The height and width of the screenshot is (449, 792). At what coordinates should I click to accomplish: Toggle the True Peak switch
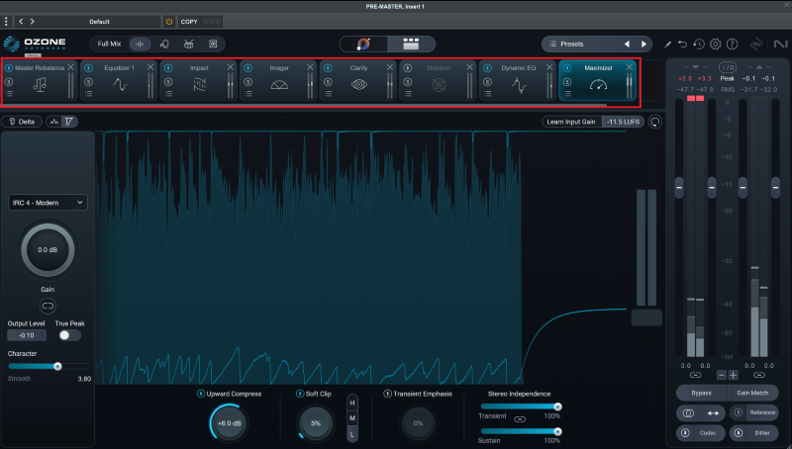point(68,335)
